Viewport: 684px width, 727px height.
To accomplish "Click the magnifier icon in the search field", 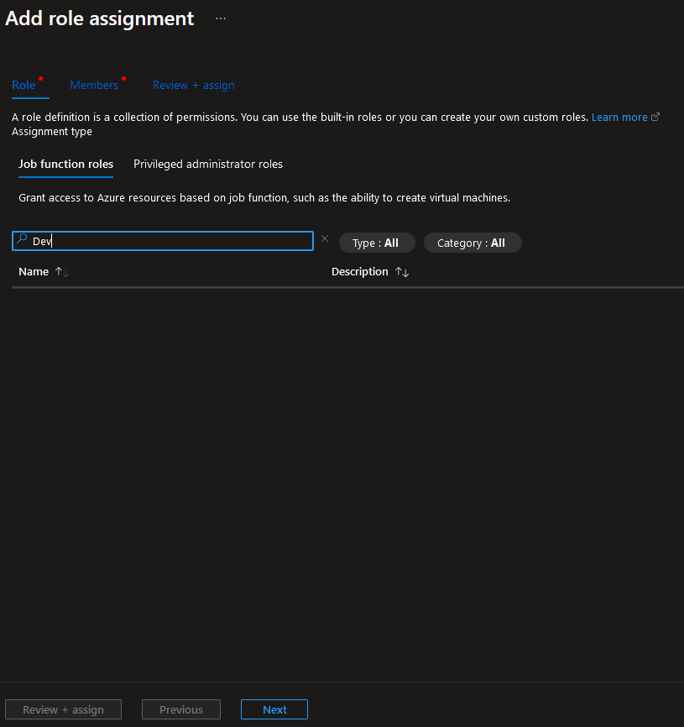I will click(x=22, y=238).
